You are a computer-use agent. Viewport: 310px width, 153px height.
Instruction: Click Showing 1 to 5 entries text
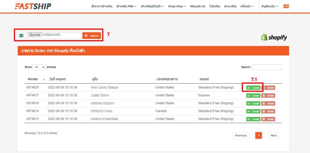41,133
